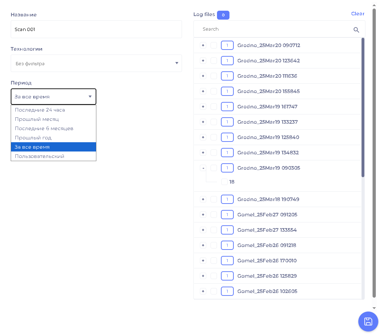379x334 pixels.
Task: Select Прошлый месяц from period list
Action: [37, 119]
